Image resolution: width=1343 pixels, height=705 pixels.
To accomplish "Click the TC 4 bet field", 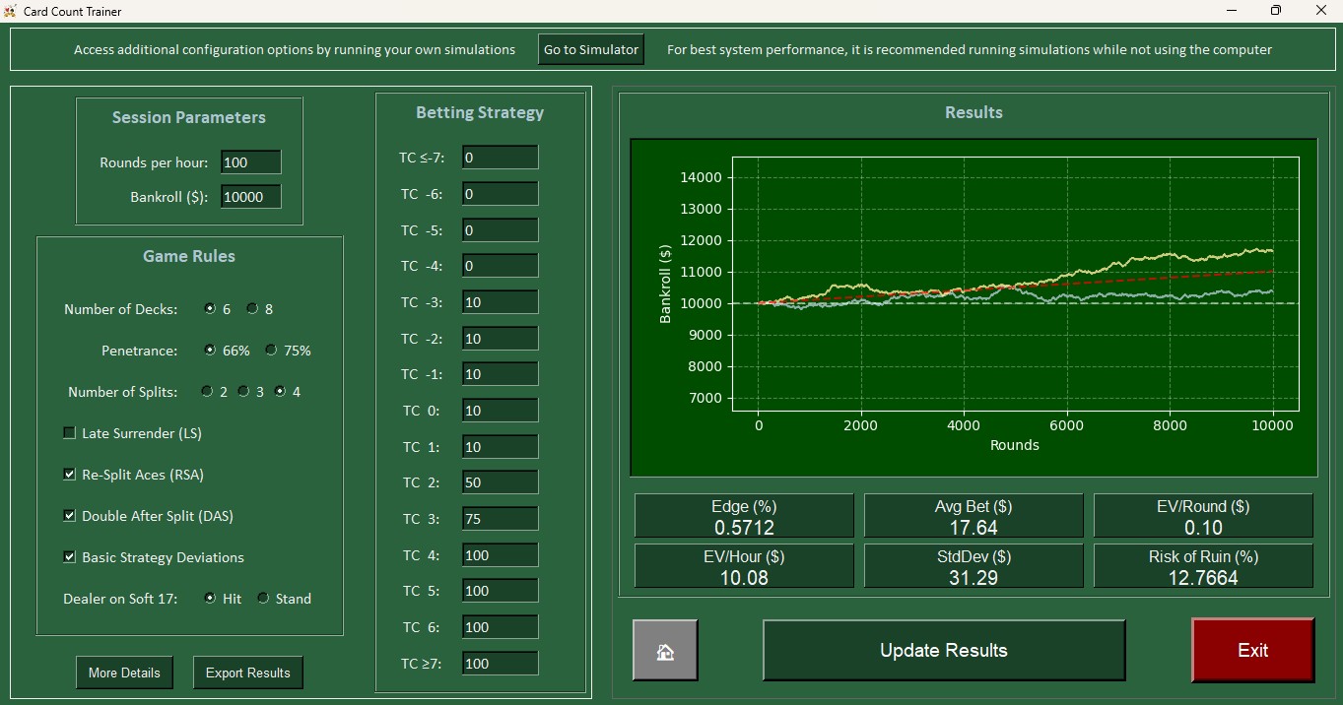I will tap(500, 555).
